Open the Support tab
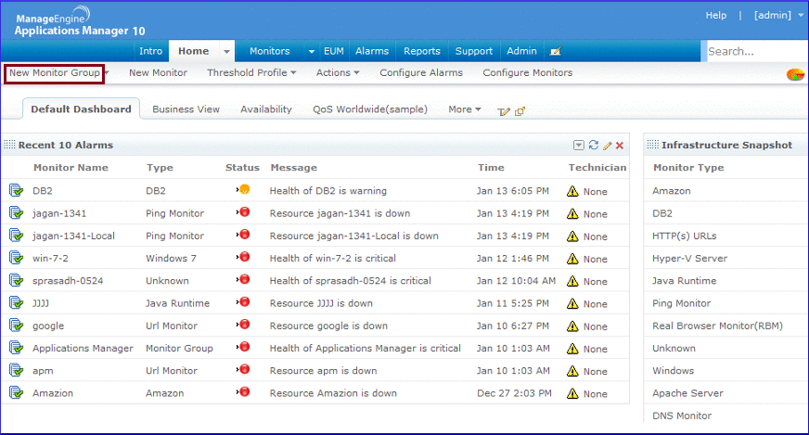This screenshot has height=435, width=809. pyautogui.click(x=474, y=51)
